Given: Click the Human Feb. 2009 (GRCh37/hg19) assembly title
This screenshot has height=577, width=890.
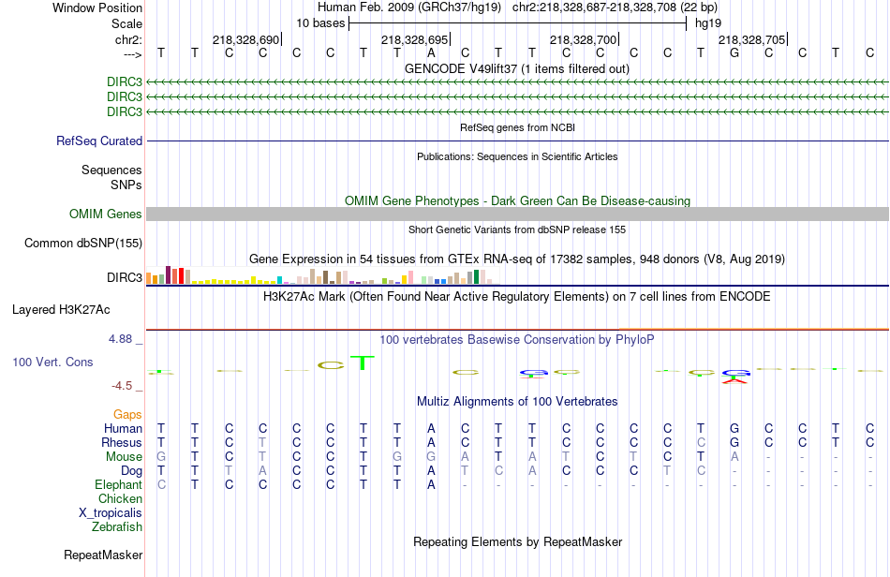Looking at the screenshot, I should point(409,7).
